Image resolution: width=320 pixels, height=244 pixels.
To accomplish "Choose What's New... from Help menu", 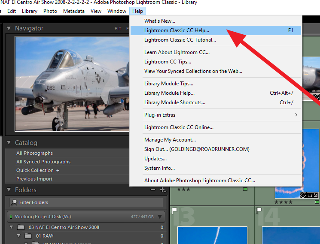I will 216,21.
